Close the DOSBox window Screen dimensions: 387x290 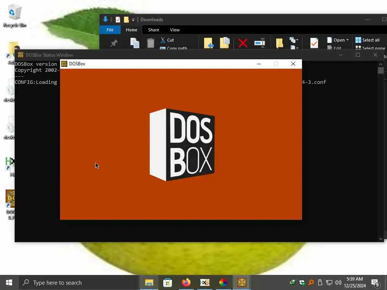(293, 64)
